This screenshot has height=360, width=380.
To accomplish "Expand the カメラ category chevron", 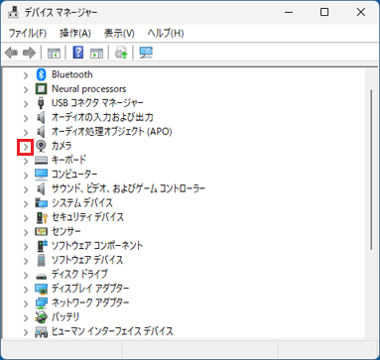I will (26, 147).
